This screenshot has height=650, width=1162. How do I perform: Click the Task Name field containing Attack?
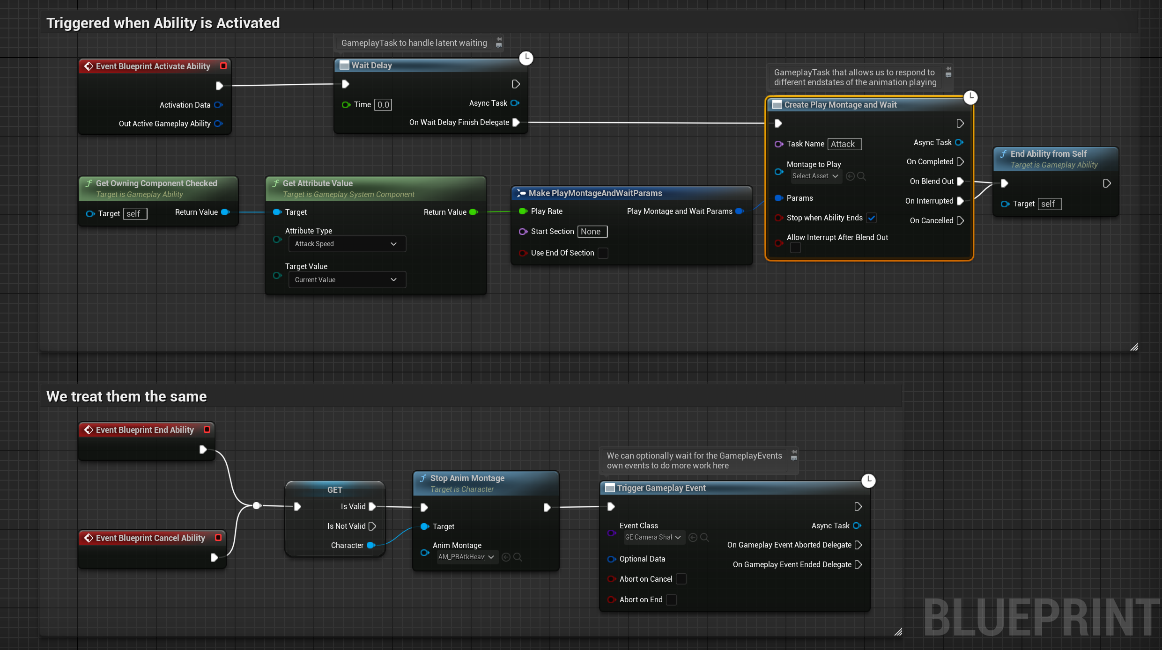tap(844, 144)
